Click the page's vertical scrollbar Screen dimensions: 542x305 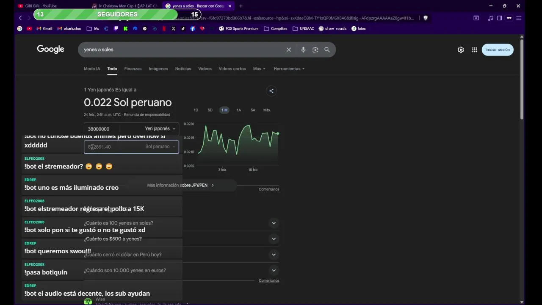[522, 80]
